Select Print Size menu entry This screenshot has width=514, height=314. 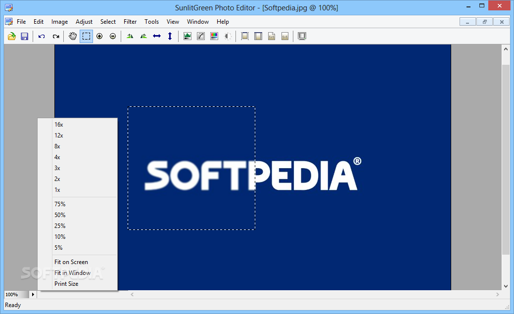coord(78,284)
